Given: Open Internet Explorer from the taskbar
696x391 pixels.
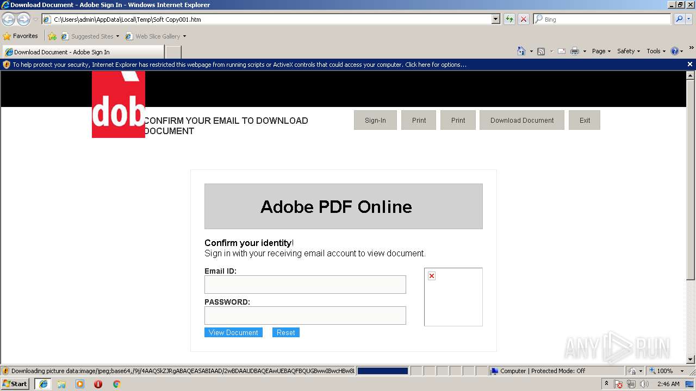Looking at the screenshot, I should (43, 384).
